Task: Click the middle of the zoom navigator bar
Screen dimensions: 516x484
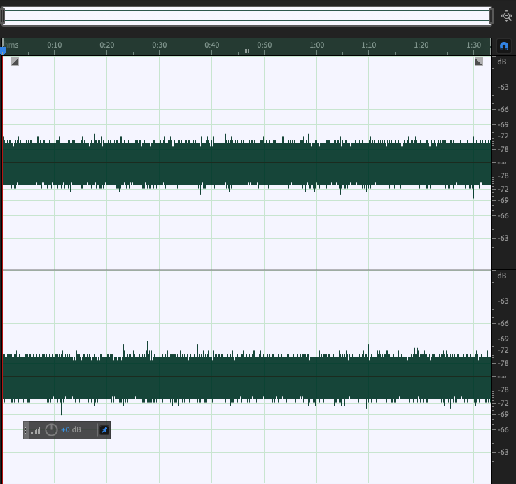Action: tap(246, 16)
